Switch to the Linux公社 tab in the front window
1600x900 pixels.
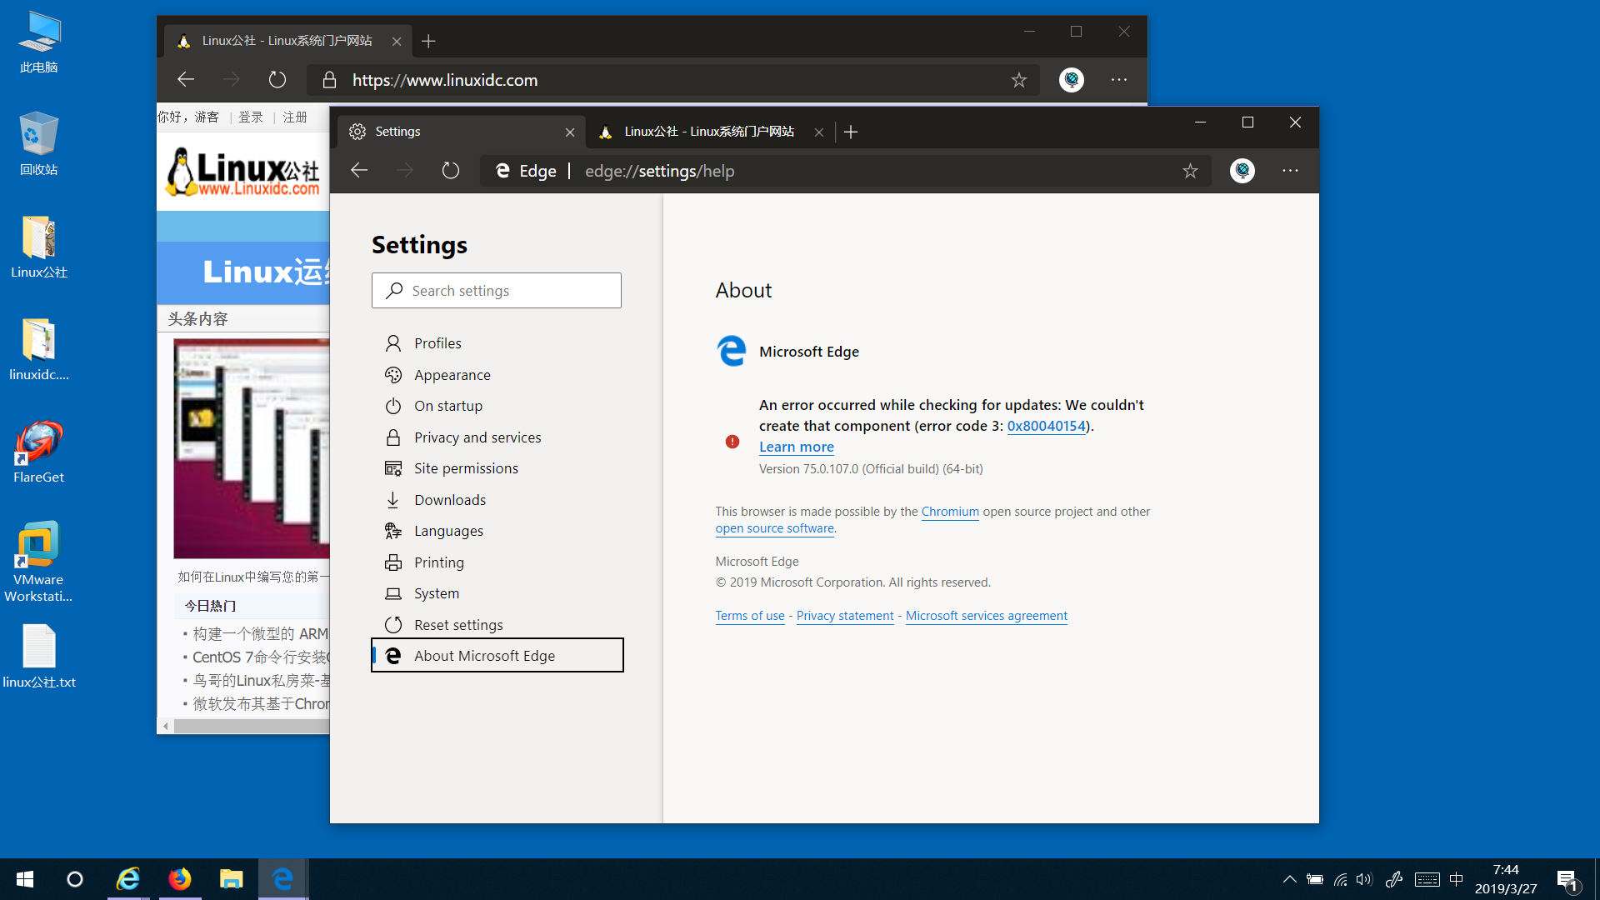pos(708,132)
